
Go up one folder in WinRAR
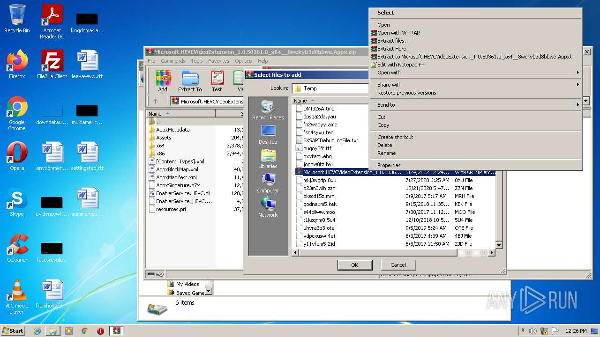coord(156,101)
